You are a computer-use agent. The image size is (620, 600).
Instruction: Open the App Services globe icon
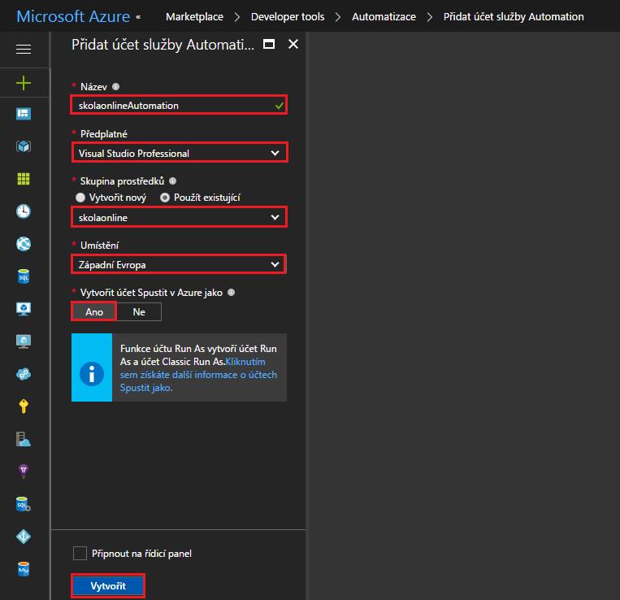point(24,244)
